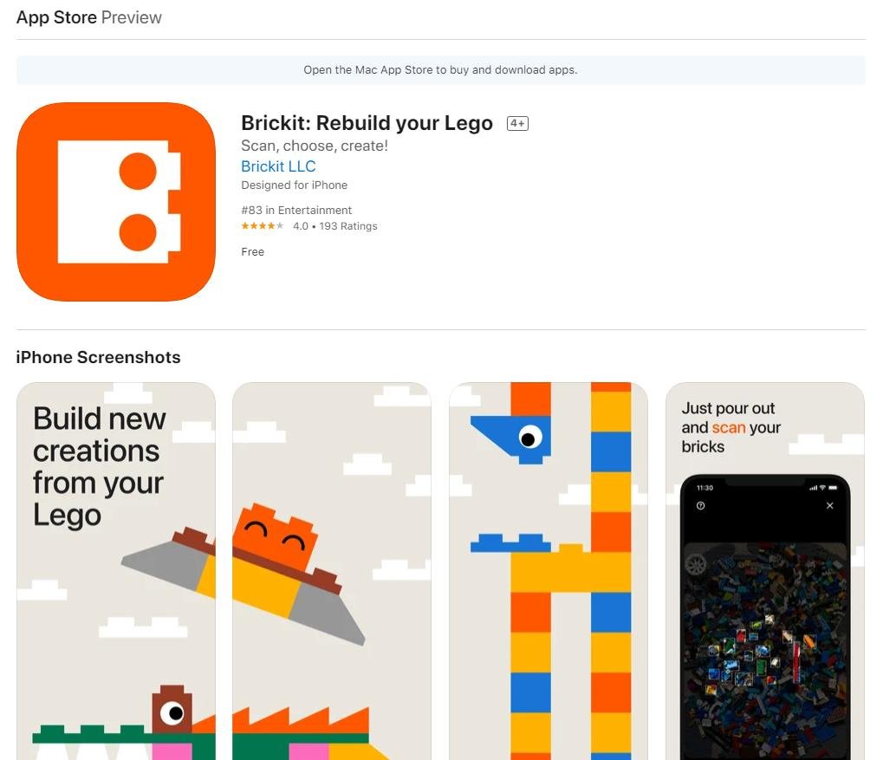The height and width of the screenshot is (760, 883).
Task: Open the 'Build new creations' screenshot
Action: coord(116,571)
